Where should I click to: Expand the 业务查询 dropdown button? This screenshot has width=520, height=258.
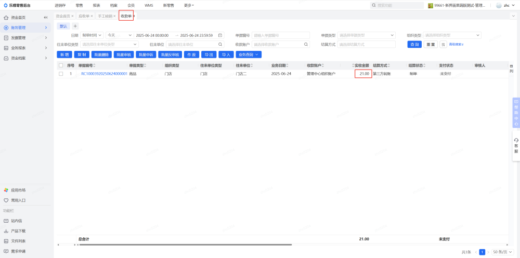coord(249,55)
